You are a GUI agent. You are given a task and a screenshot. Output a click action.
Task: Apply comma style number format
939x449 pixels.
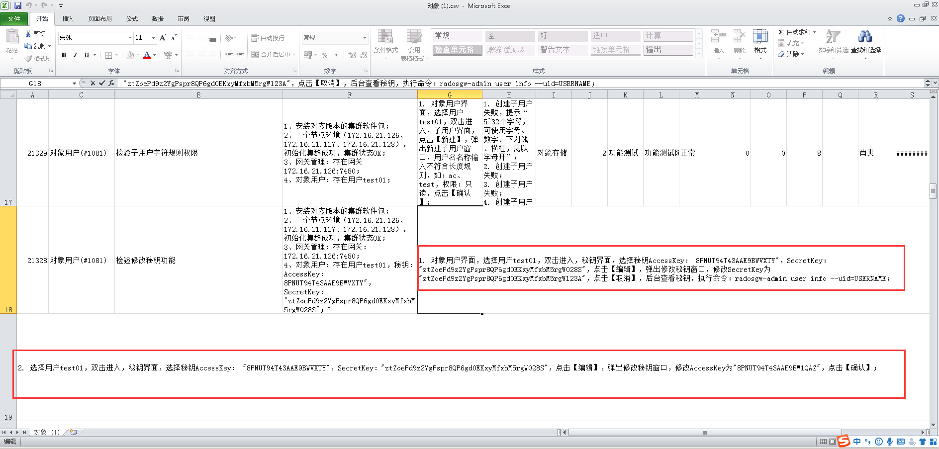point(336,55)
